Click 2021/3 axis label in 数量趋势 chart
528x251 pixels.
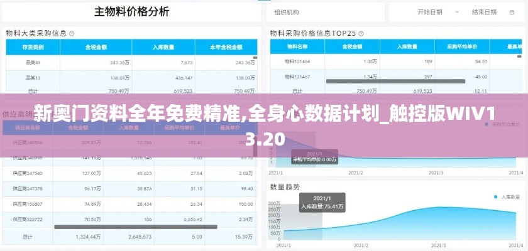[x=439, y=246]
